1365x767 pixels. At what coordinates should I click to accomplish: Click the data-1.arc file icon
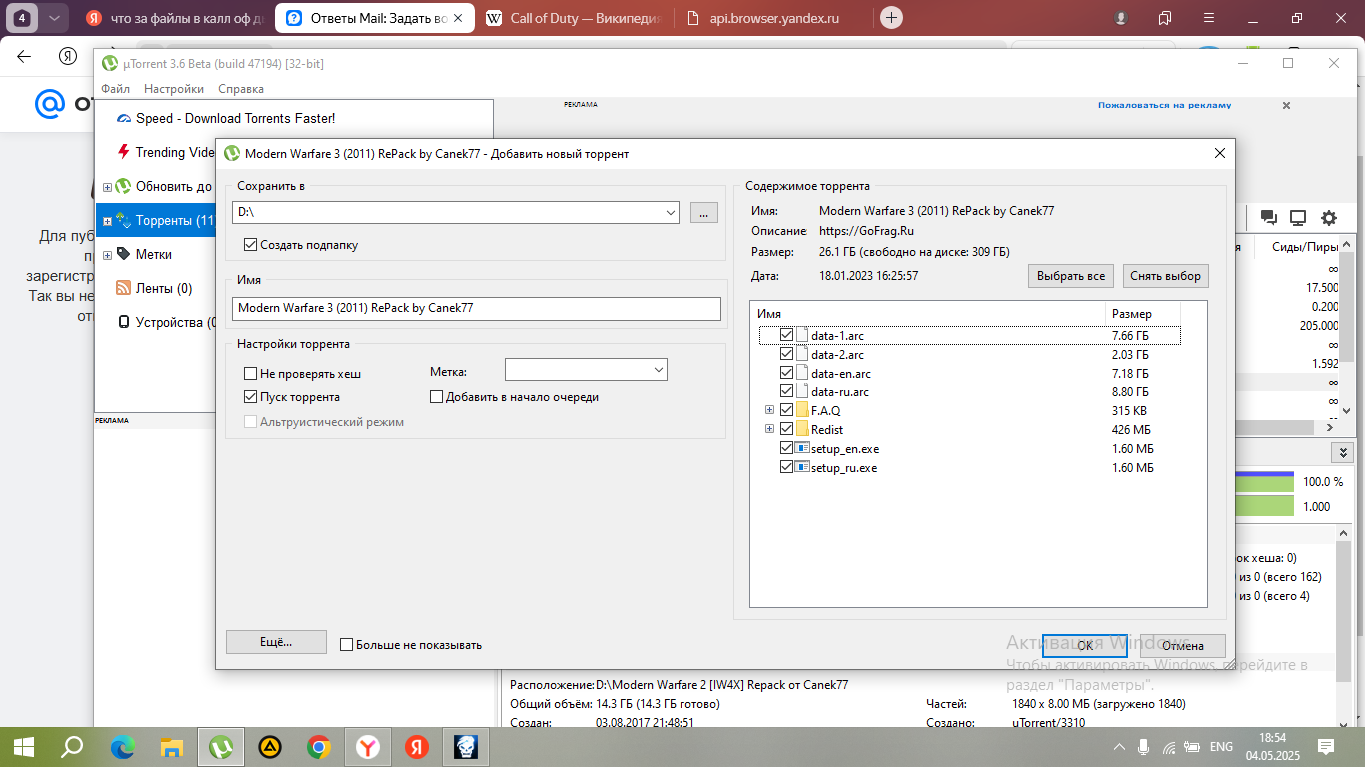click(801, 335)
